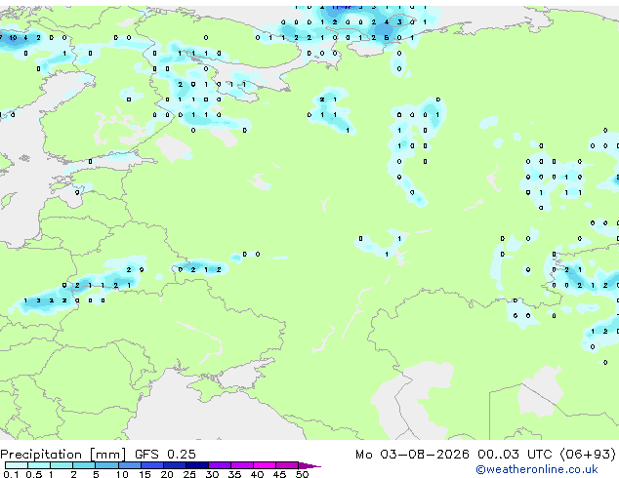Click the '10' precipitation value on map

[x=13, y=37]
